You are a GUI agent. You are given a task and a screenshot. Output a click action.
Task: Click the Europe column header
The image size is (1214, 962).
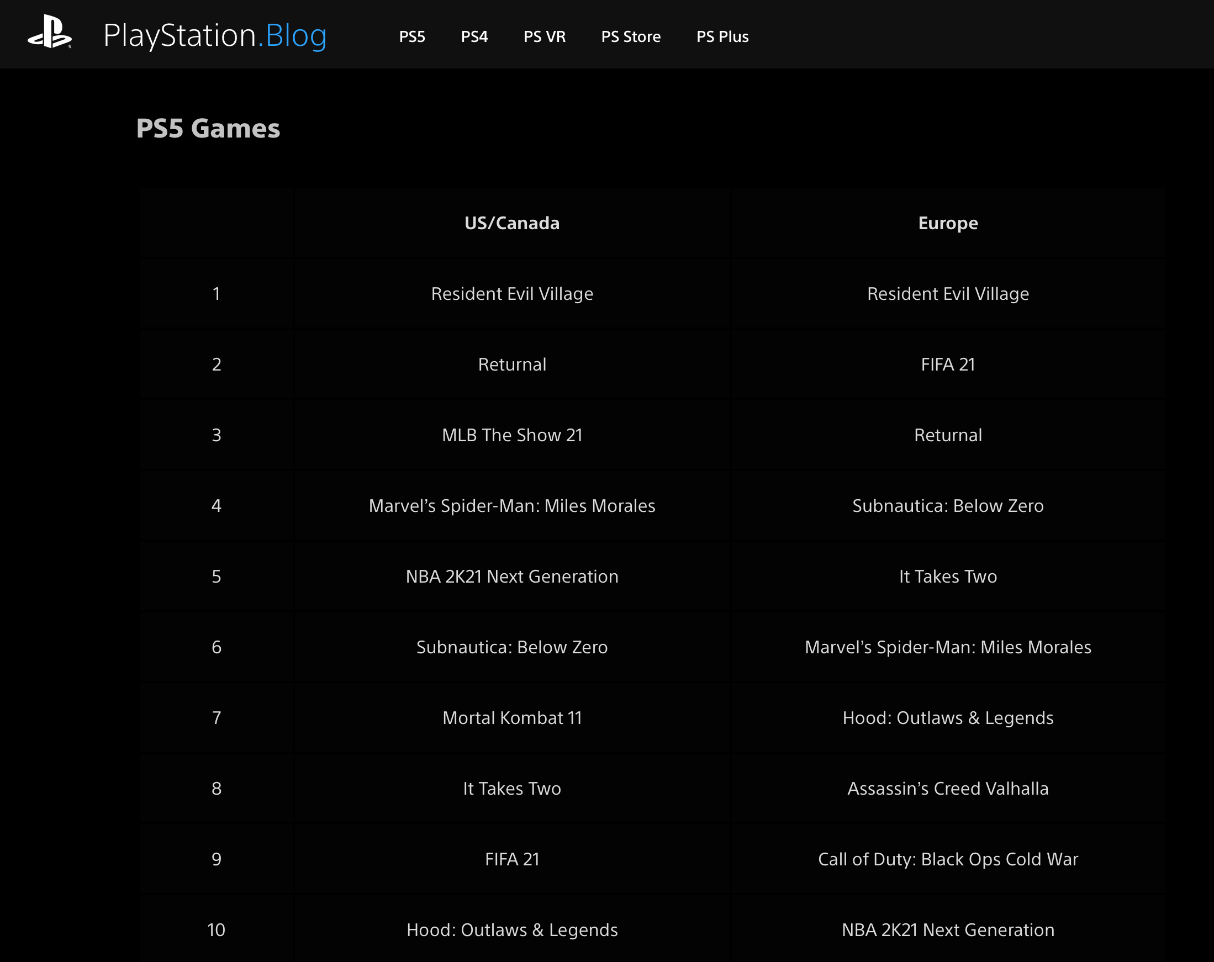pos(948,223)
